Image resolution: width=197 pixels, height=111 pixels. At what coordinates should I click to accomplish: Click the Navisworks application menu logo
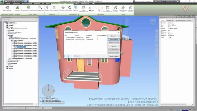pos(2,2)
